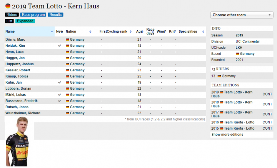Screen dimensions: 277x168
Task: Sort by Nation using its arrow icon
Action: (90, 31)
